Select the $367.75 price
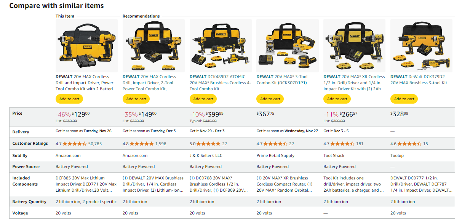The width and height of the screenshot is (470, 224). (266, 114)
